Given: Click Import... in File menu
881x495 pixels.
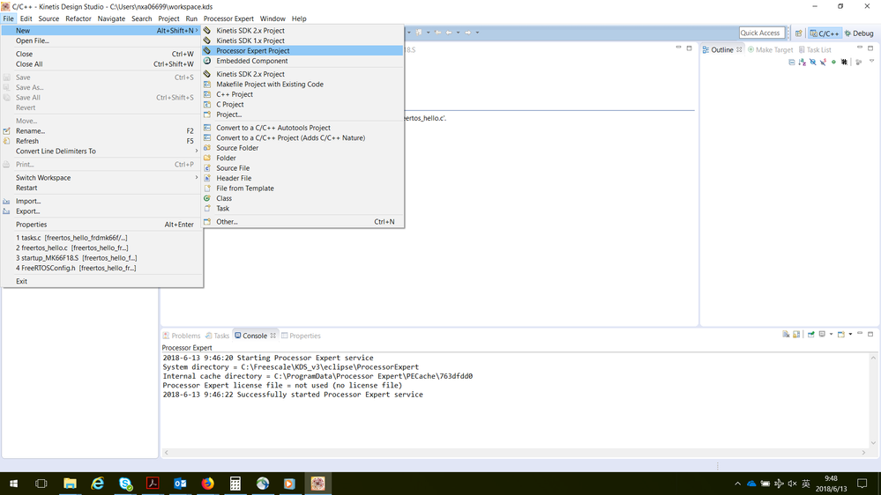Looking at the screenshot, I should click(x=101, y=201).
